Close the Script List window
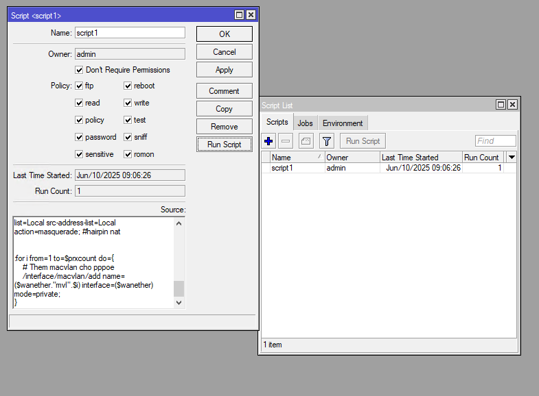 tap(512, 105)
